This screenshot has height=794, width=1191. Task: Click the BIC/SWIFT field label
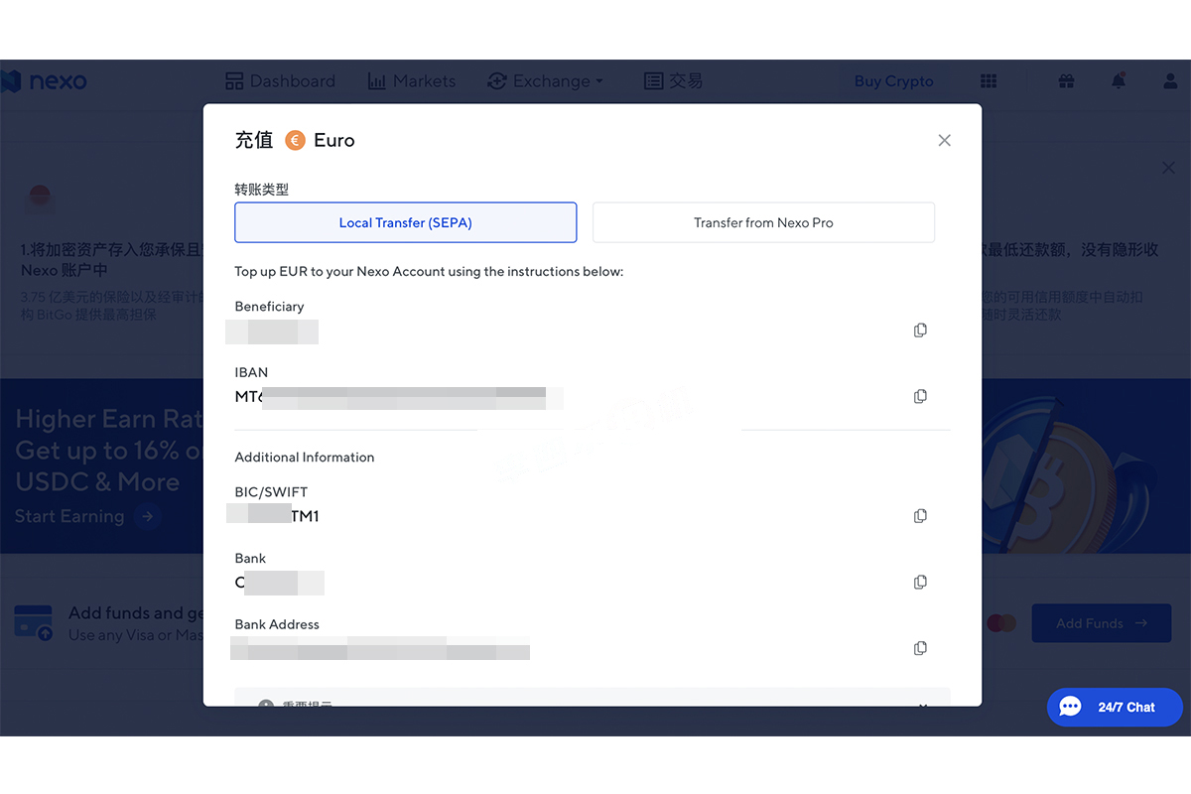point(271,492)
